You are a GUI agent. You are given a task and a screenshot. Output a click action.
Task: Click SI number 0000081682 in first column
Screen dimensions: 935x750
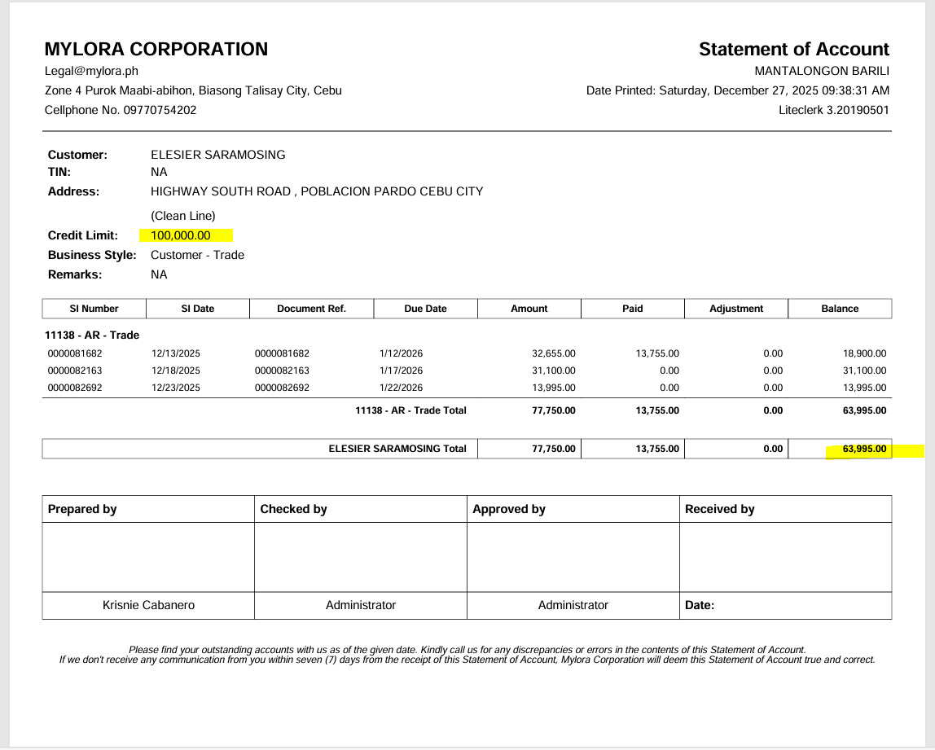(x=76, y=353)
